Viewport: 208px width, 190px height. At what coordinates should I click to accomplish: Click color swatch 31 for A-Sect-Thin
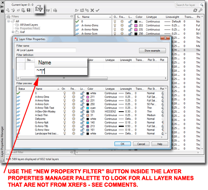88,115
